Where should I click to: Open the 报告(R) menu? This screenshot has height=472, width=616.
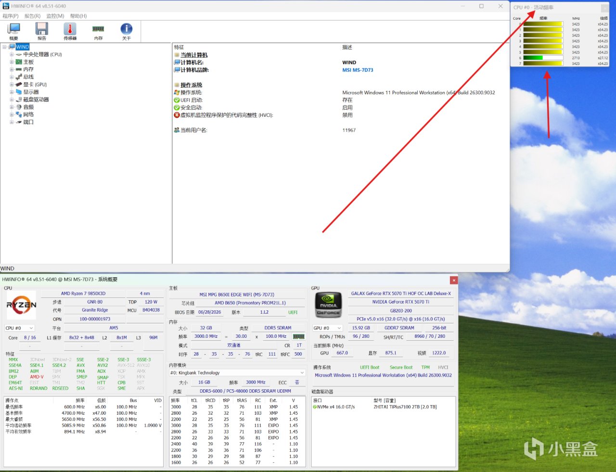point(33,16)
